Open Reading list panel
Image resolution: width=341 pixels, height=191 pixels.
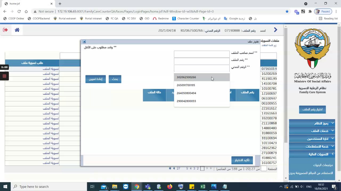(x=328, y=19)
